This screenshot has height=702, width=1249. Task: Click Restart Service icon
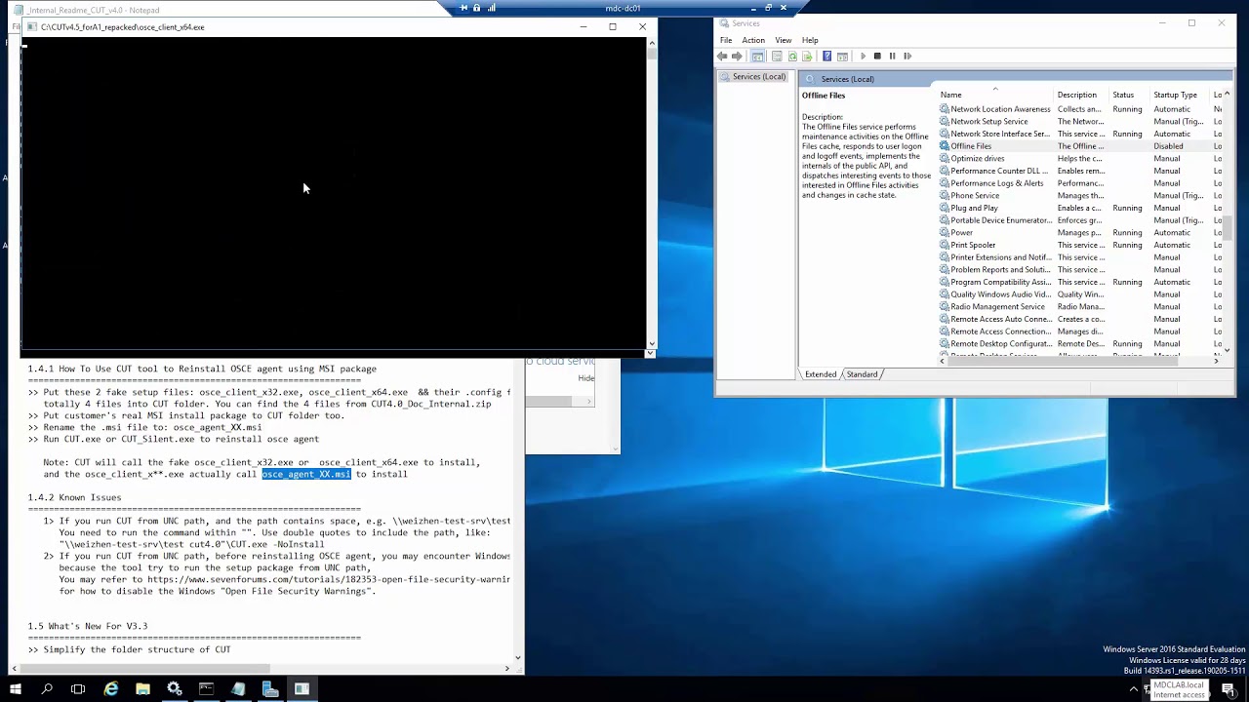point(907,56)
